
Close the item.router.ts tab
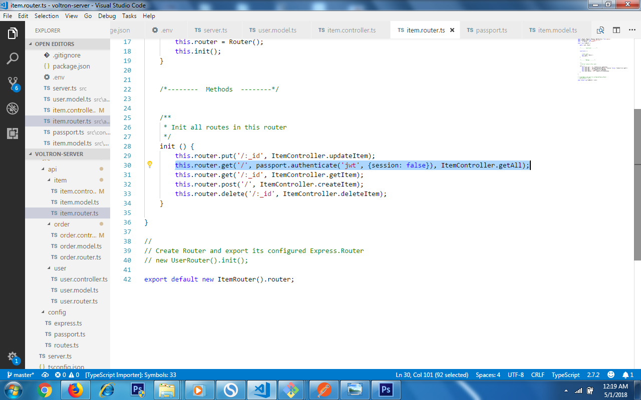(x=452, y=30)
